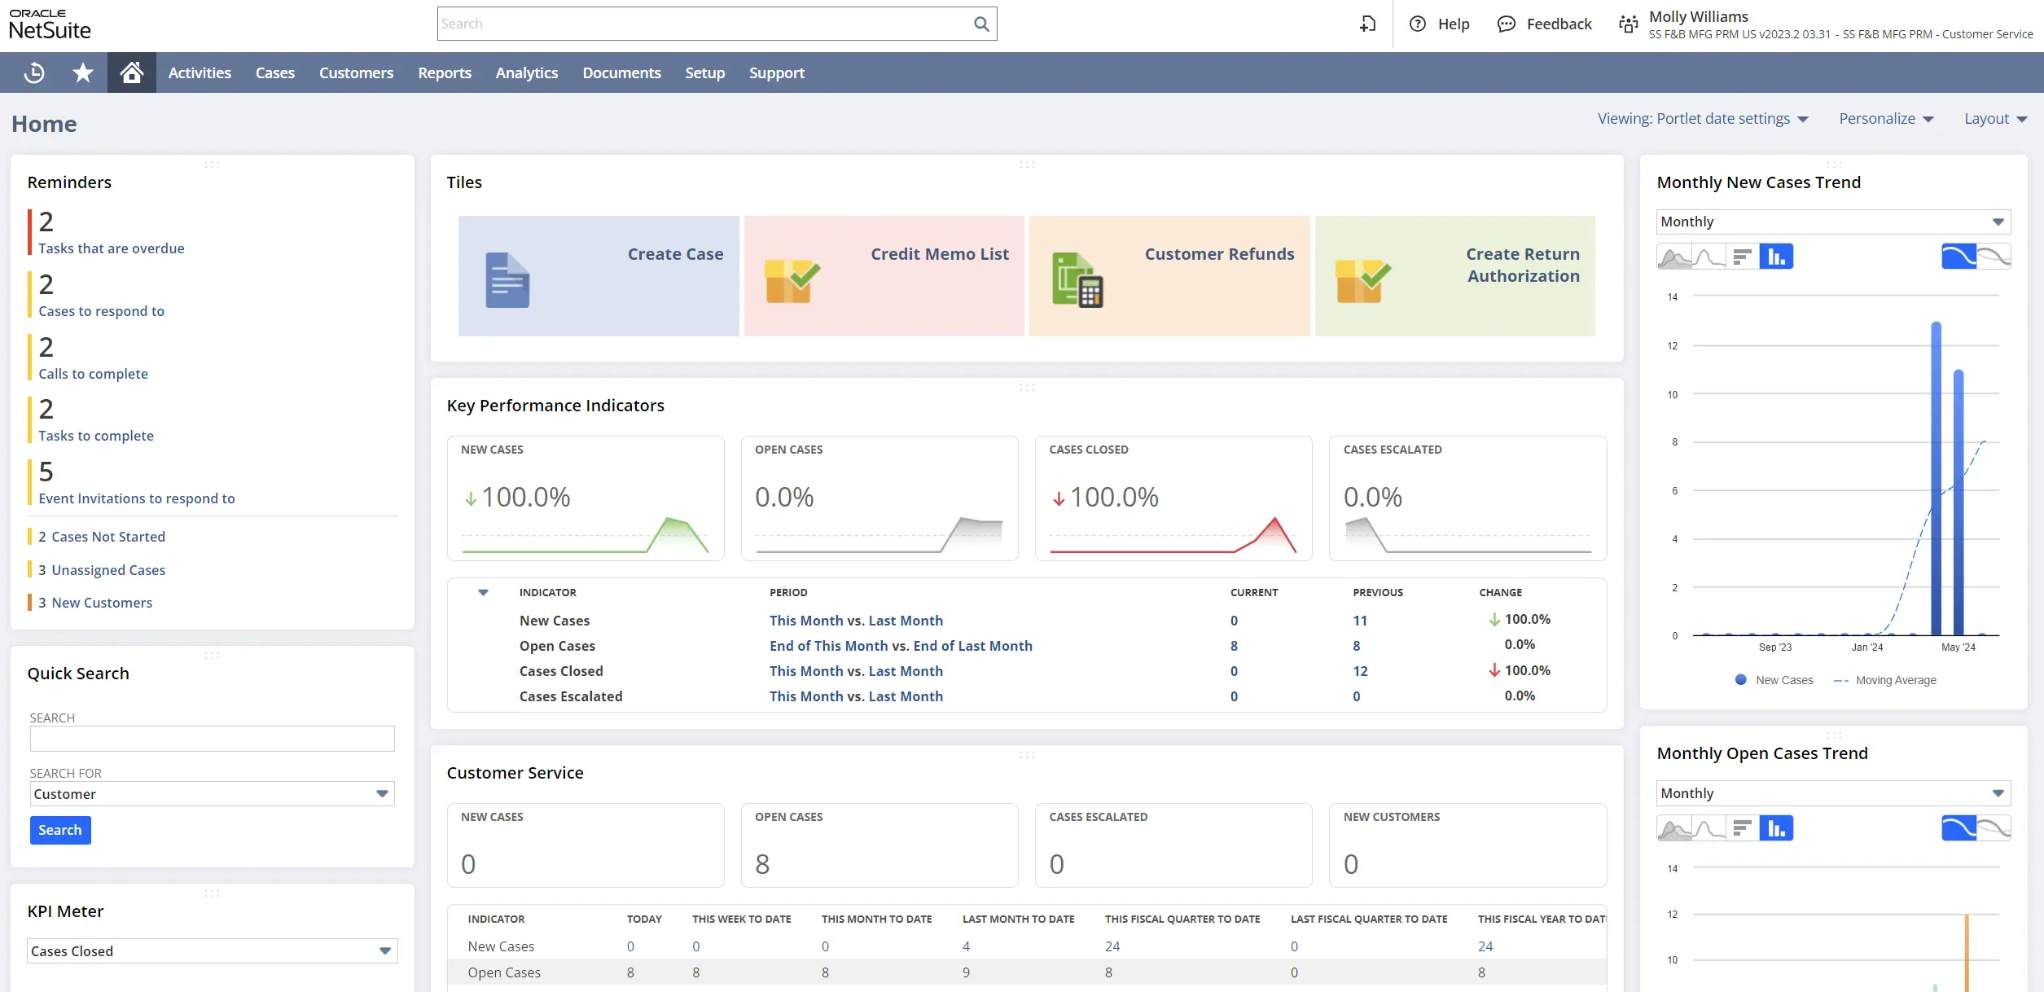The image size is (2044, 992).
Task: Click the Create Case blue tile
Action: [x=599, y=276]
